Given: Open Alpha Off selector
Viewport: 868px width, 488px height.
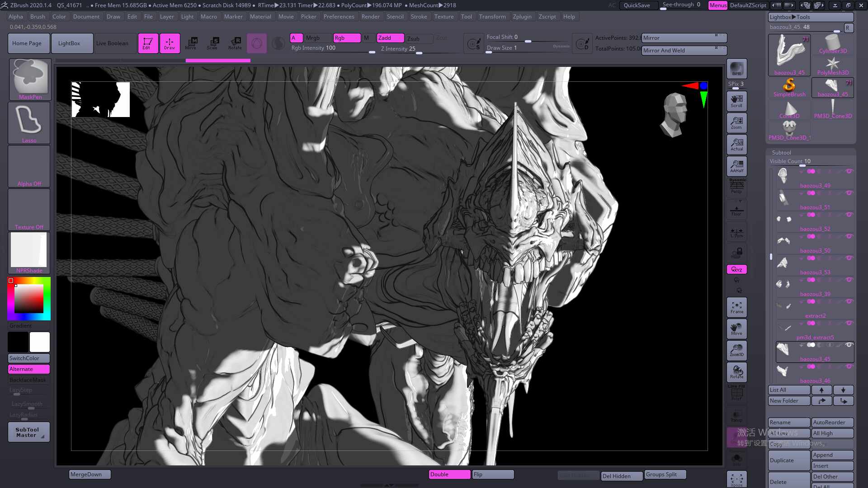Looking at the screenshot, I should coord(29,166).
